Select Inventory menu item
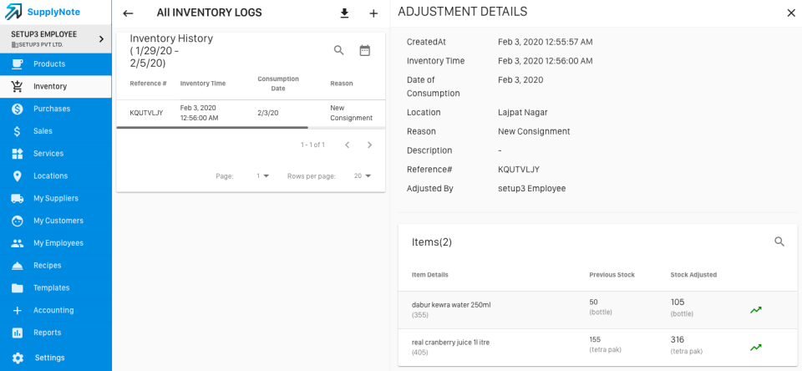The image size is (802, 371). (x=56, y=86)
